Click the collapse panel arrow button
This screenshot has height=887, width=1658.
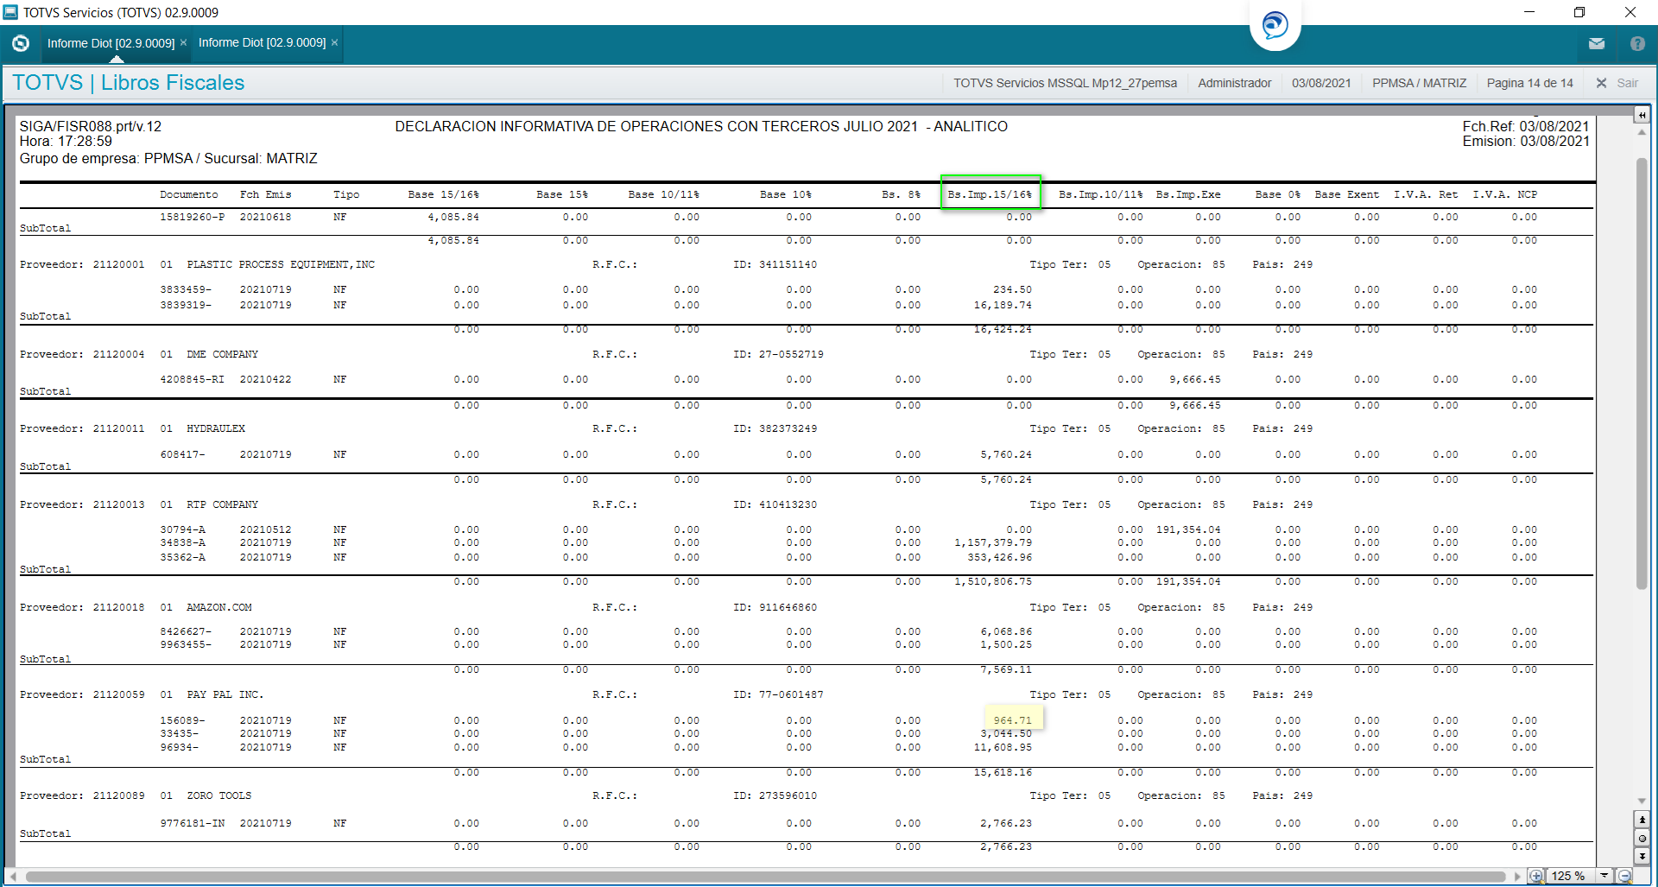click(1642, 115)
